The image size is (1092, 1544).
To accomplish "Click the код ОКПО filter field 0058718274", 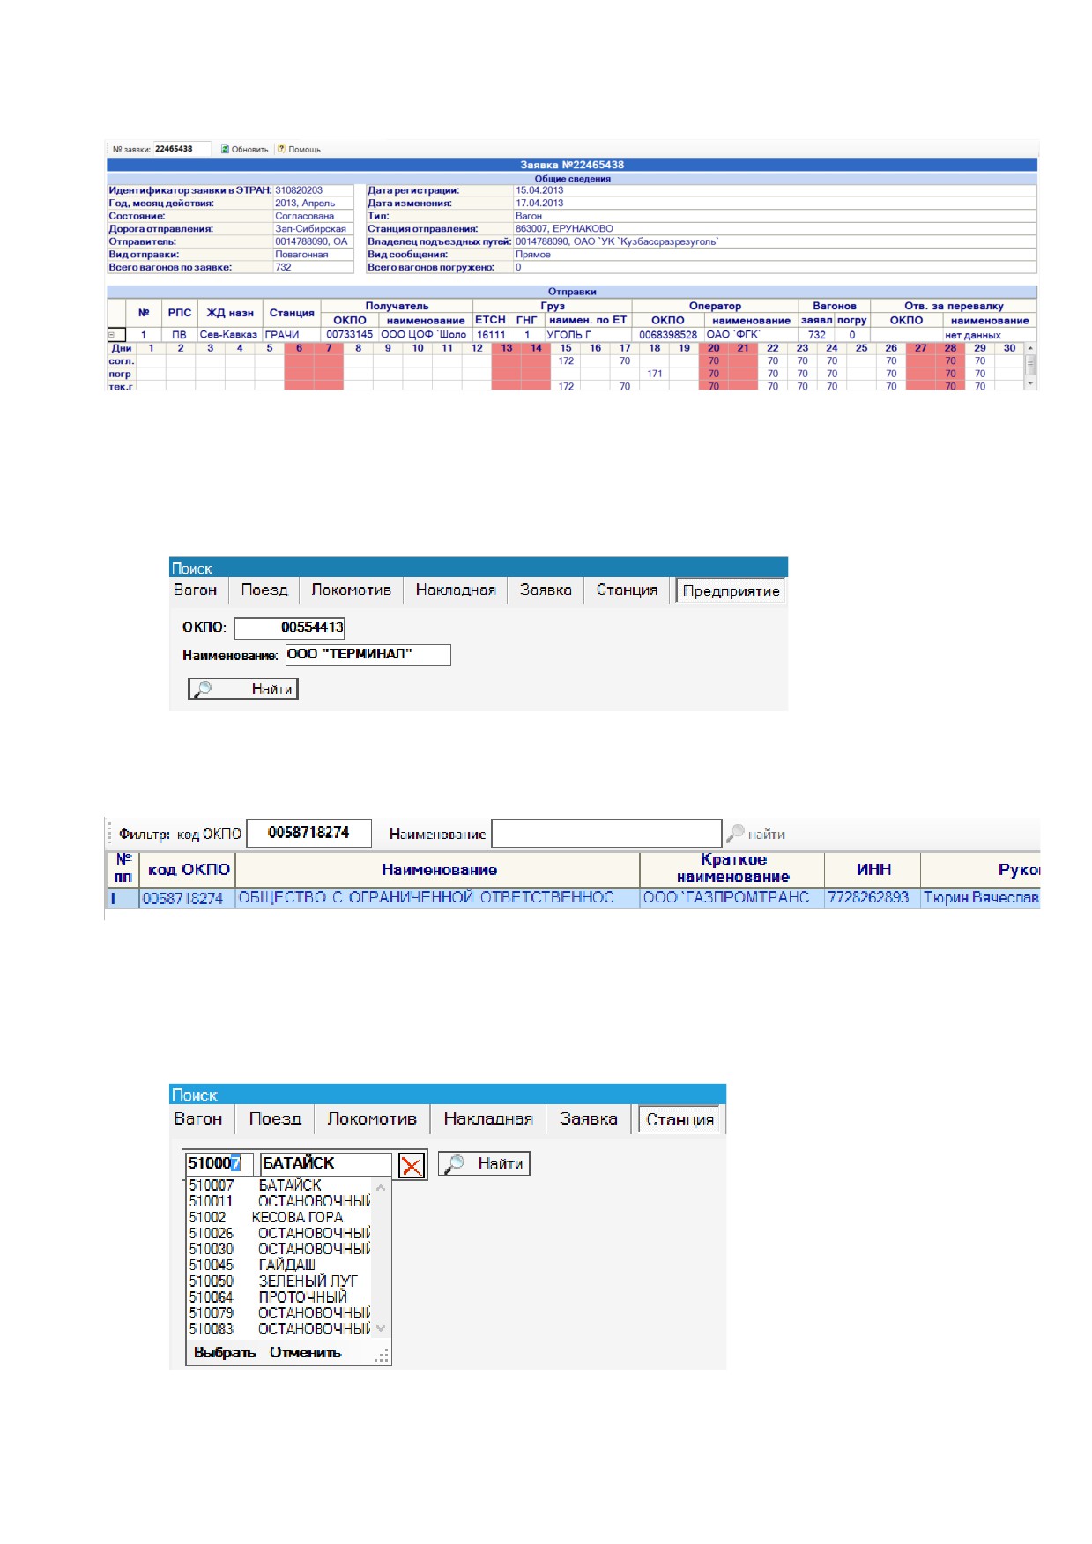I will (x=309, y=833).
